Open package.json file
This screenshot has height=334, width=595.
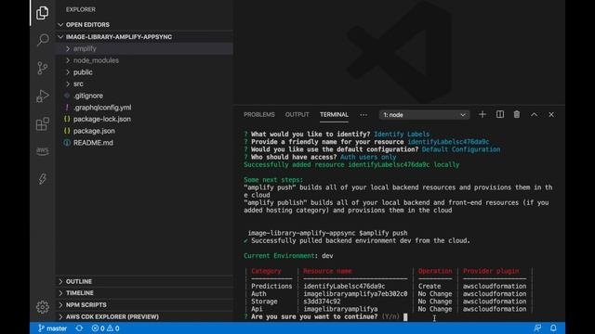[144, 131]
